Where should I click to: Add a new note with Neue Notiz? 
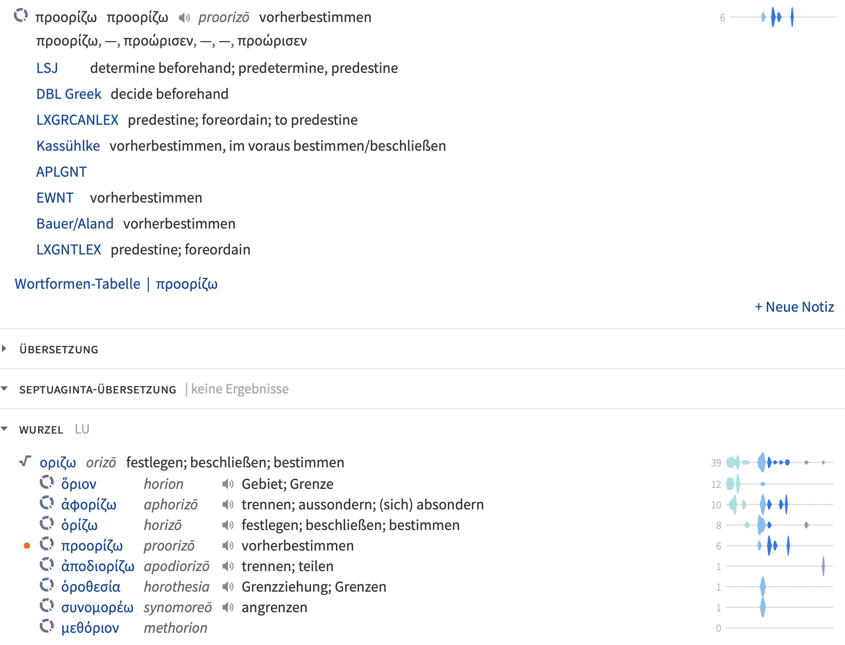[794, 307]
